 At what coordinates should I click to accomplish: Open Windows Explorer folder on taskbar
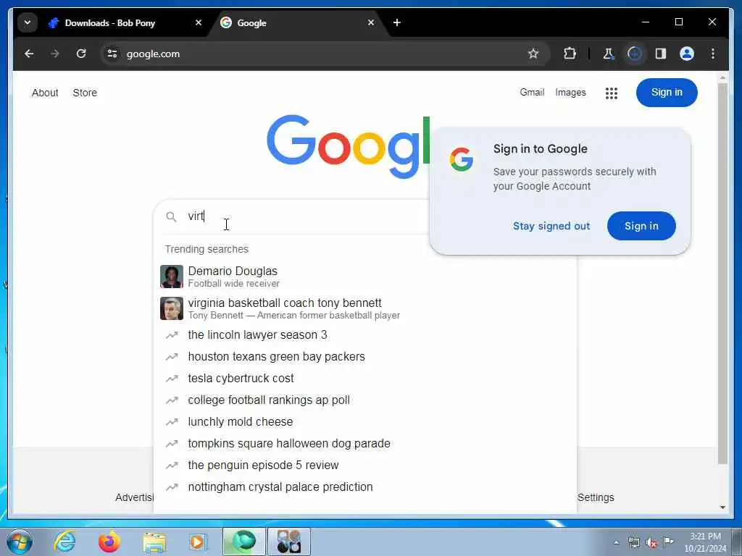tap(154, 542)
